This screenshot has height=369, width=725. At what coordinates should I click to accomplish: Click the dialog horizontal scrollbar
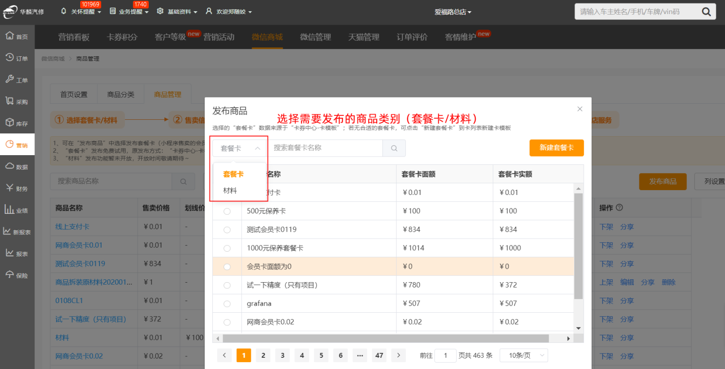click(x=386, y=338)
